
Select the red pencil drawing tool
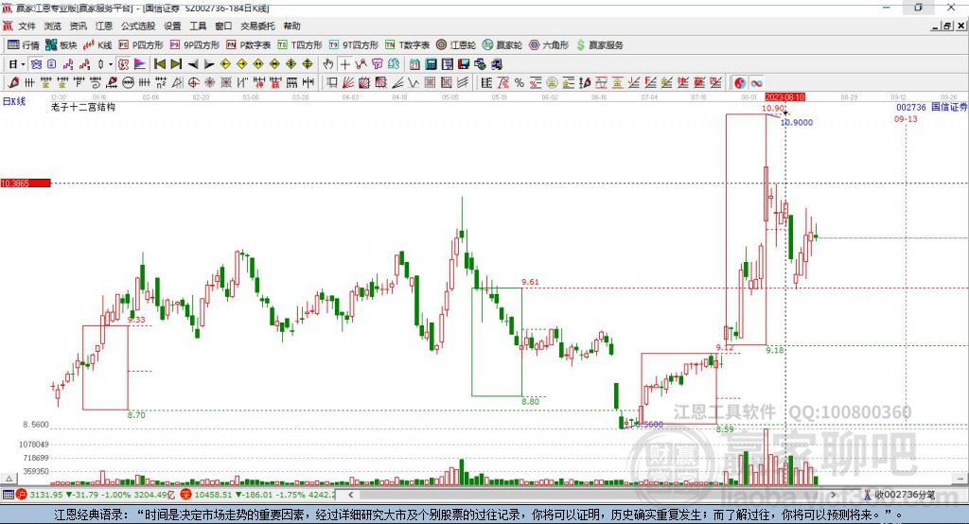click(13, 83)
